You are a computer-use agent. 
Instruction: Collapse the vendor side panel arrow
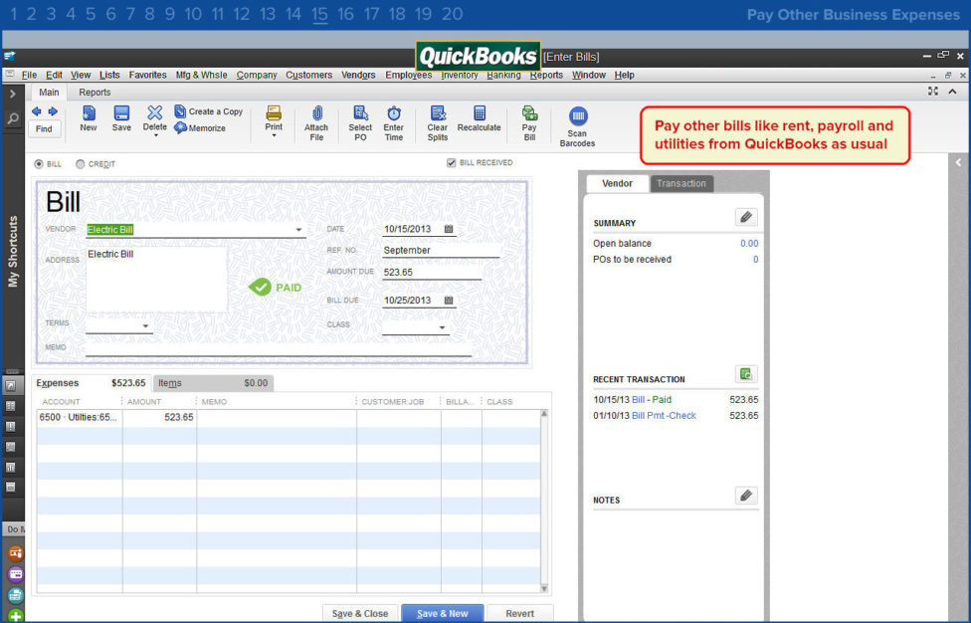(959, 163)
